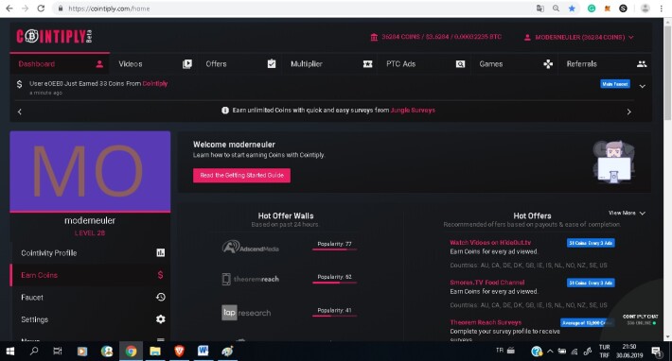Click the Main Faucet badge
672x361 pixels.
614,84
